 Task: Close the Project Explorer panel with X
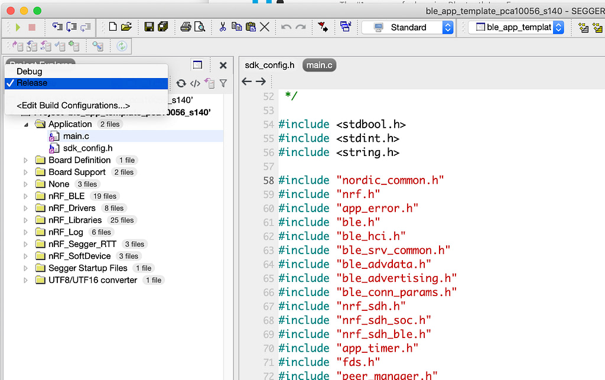coord(223,66)
